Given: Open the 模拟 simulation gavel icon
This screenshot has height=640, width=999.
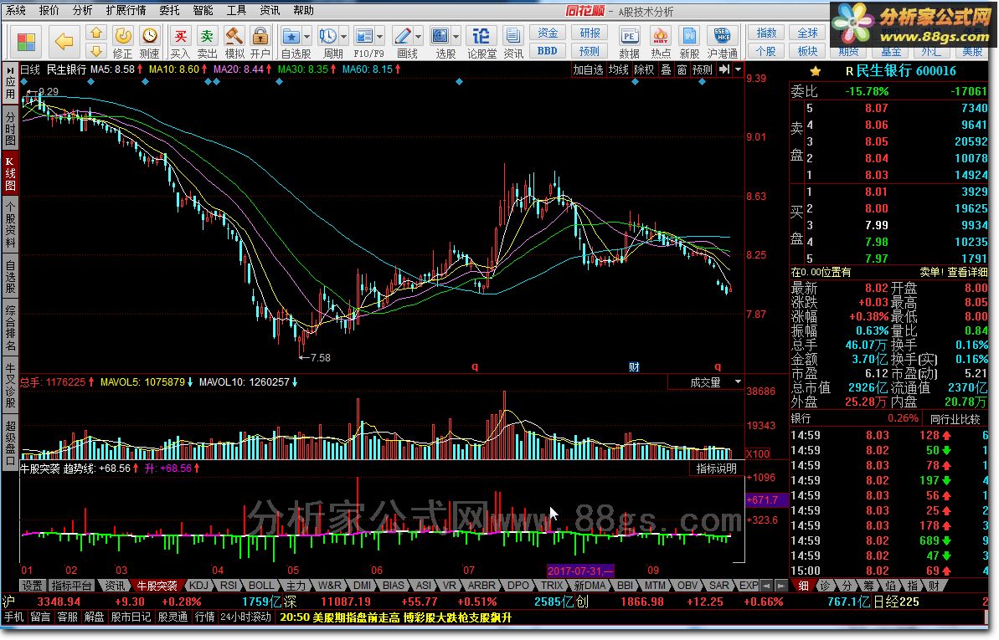Looking at the screenshot, I should 234,42.
